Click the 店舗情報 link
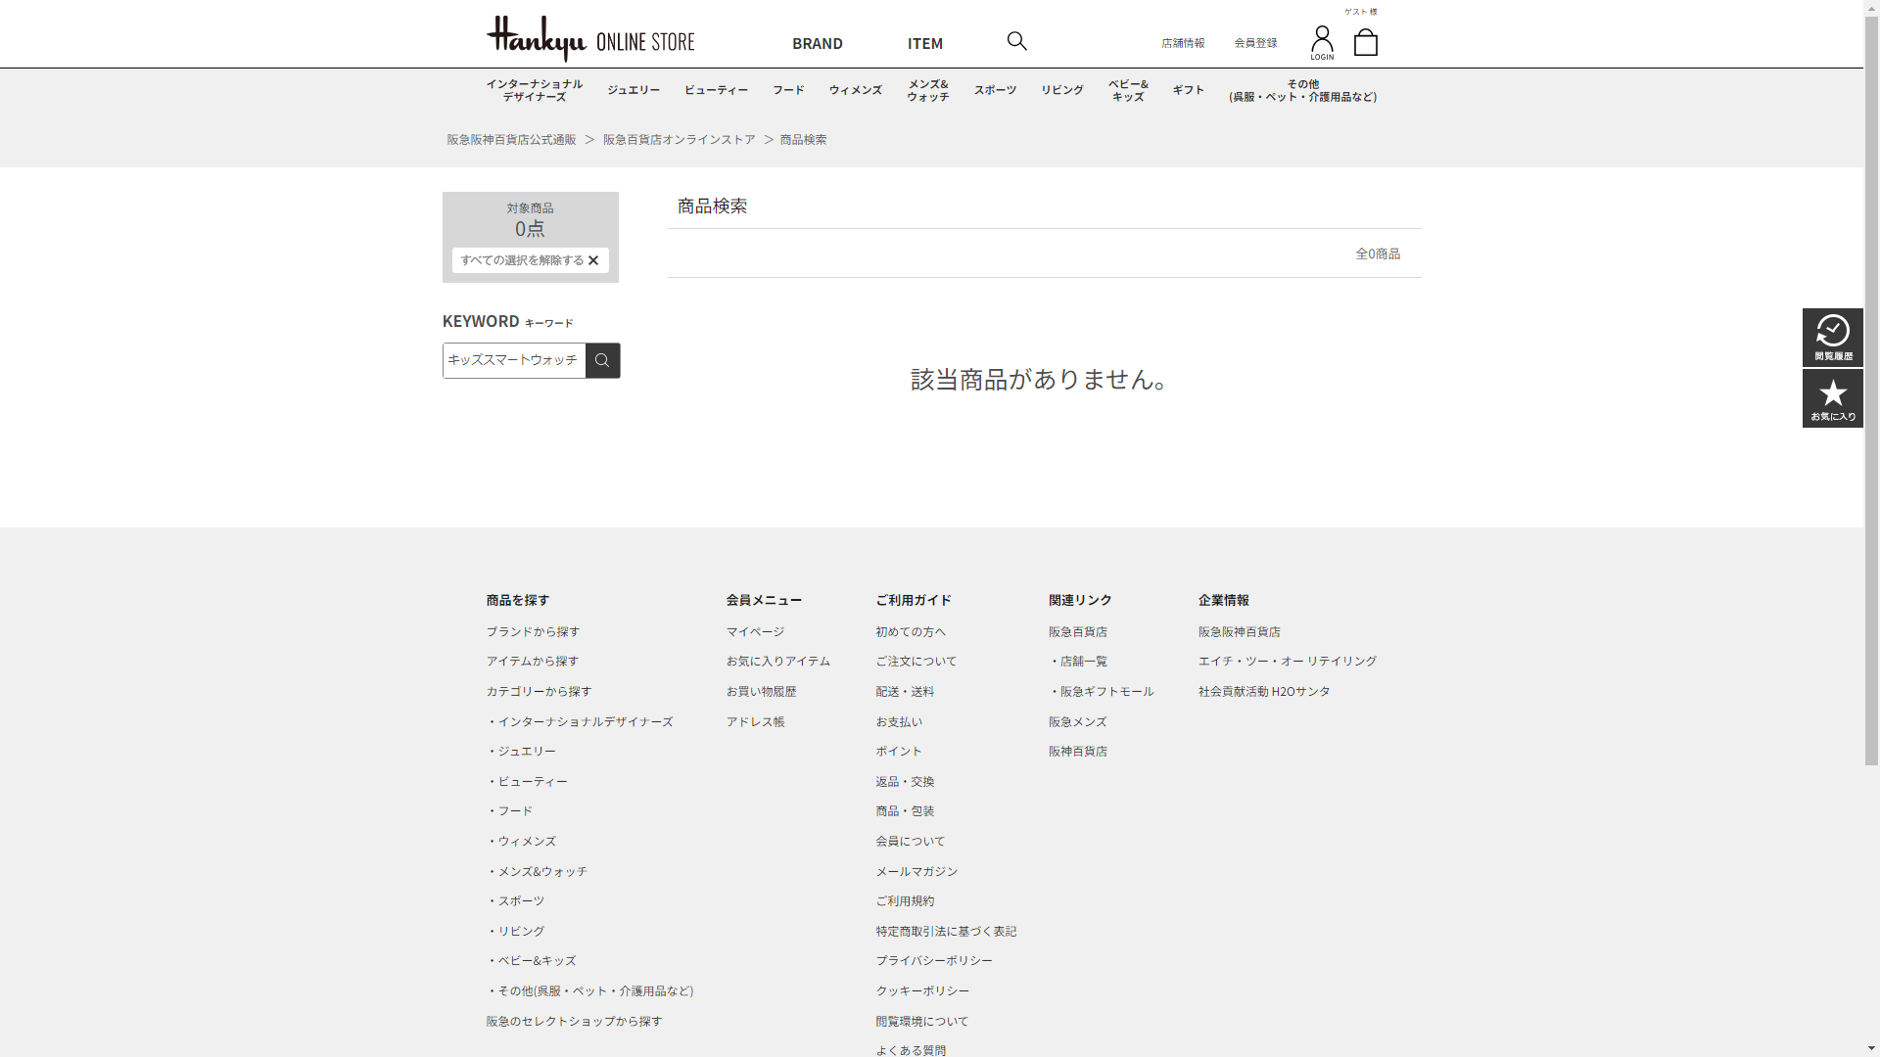Viewport: 1880px width, 1057px height. [x=1183, y=43]
